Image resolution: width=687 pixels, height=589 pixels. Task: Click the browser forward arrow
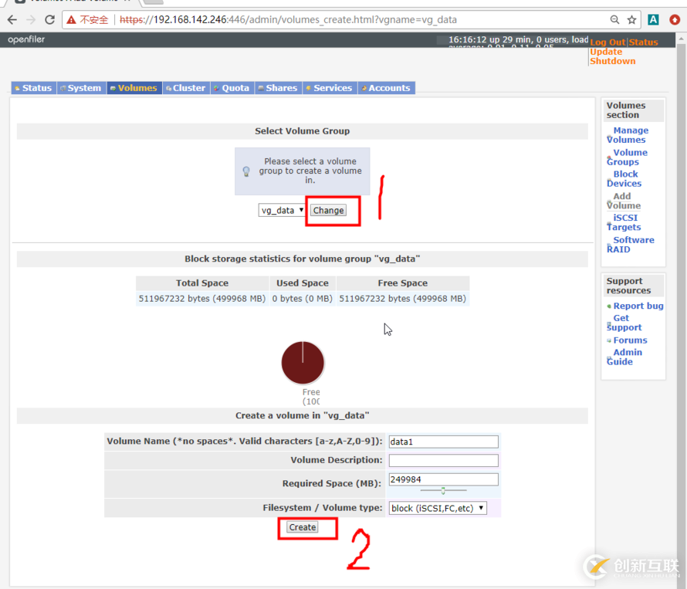31,19
